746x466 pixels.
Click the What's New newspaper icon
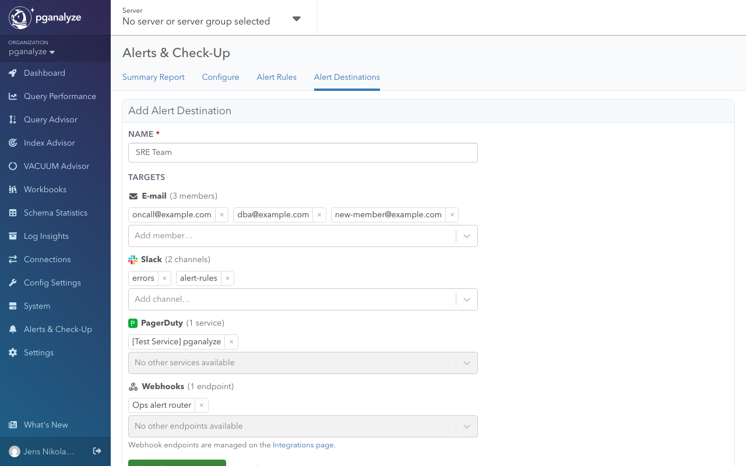point(13,425)
